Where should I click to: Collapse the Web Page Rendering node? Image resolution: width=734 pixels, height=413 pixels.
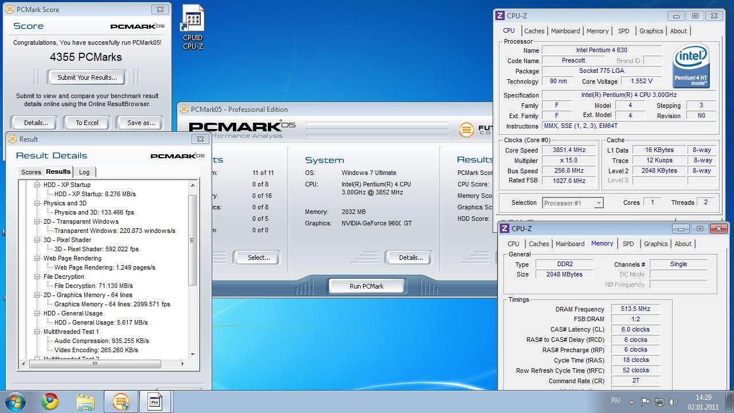click(x=37, y=258)
